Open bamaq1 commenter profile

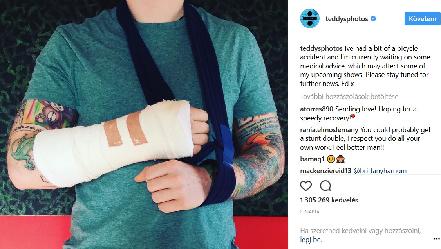312,159
